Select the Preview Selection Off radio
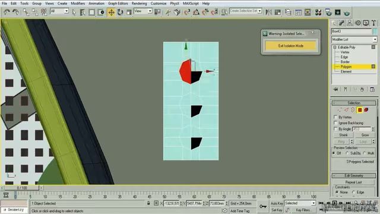Image resolution: width=380 pixels, height=214 pixels. 334,153
